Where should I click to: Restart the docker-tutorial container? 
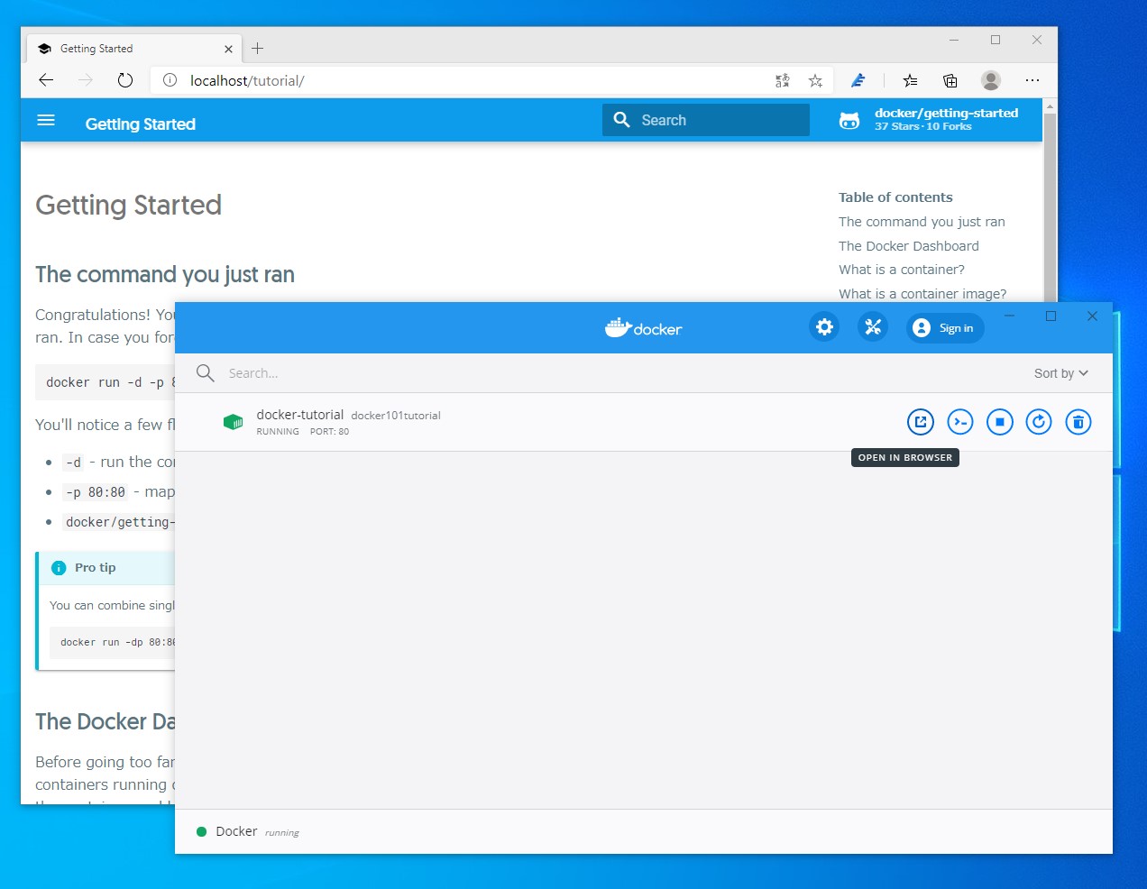point(1039,422)
